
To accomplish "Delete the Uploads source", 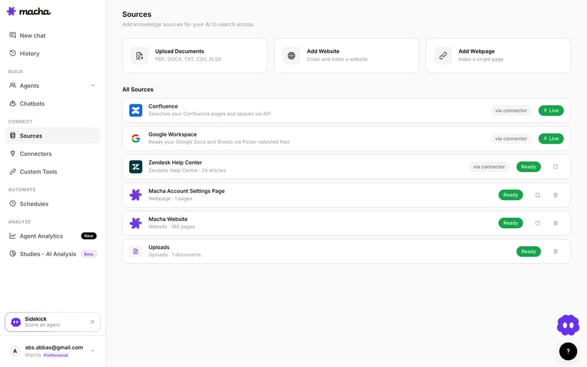I will [x=555, y=252].
